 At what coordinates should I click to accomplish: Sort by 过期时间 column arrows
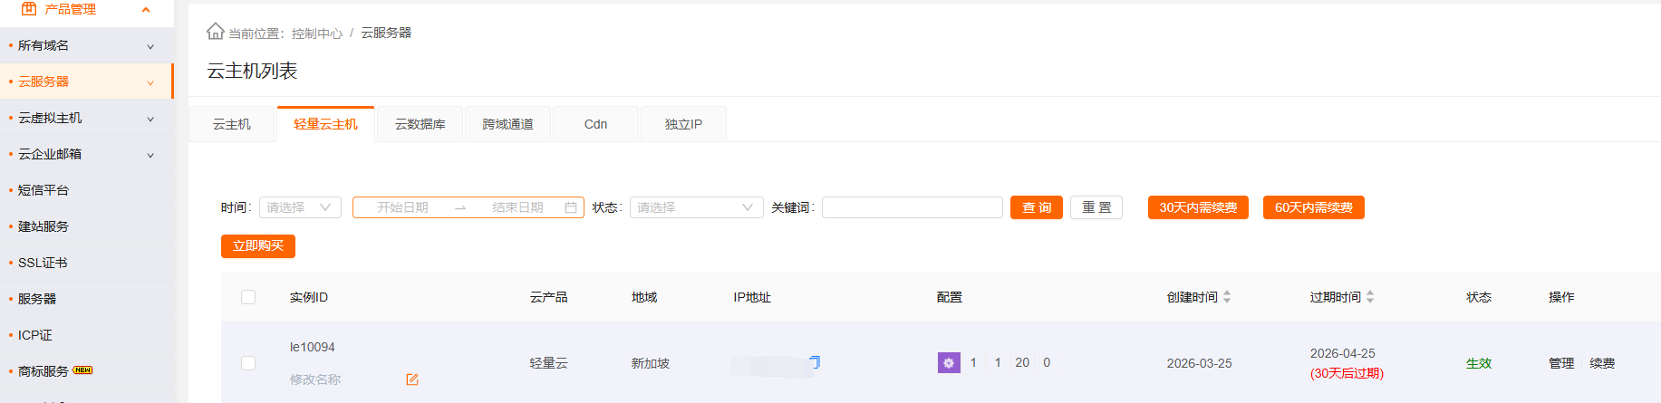pos(1370,297)
